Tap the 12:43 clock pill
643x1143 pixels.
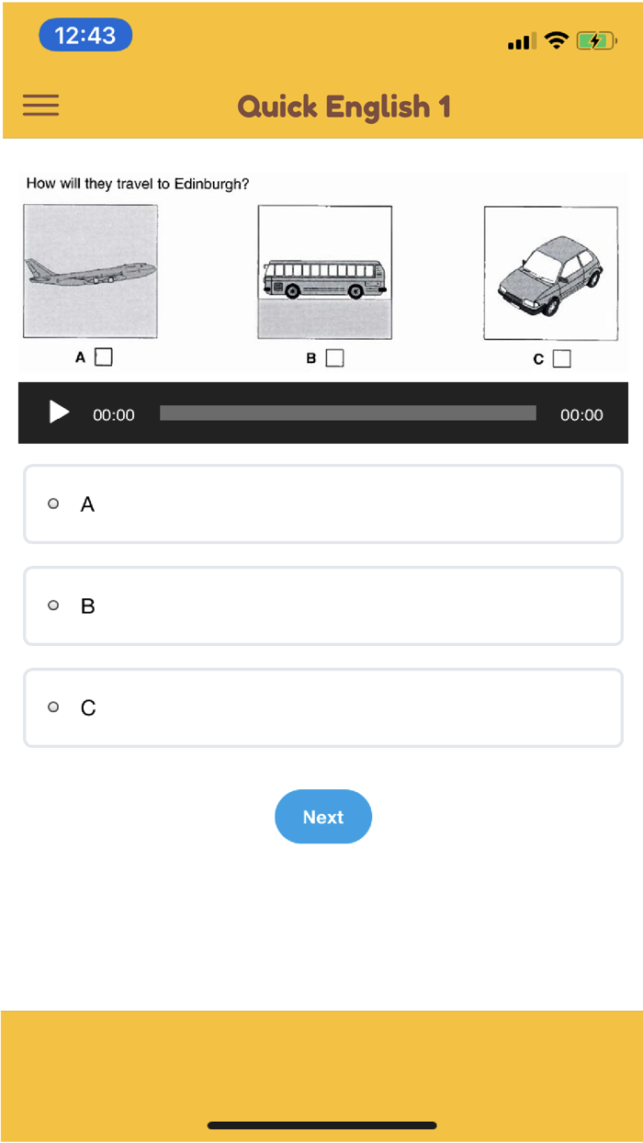click(x=85, y=35)
